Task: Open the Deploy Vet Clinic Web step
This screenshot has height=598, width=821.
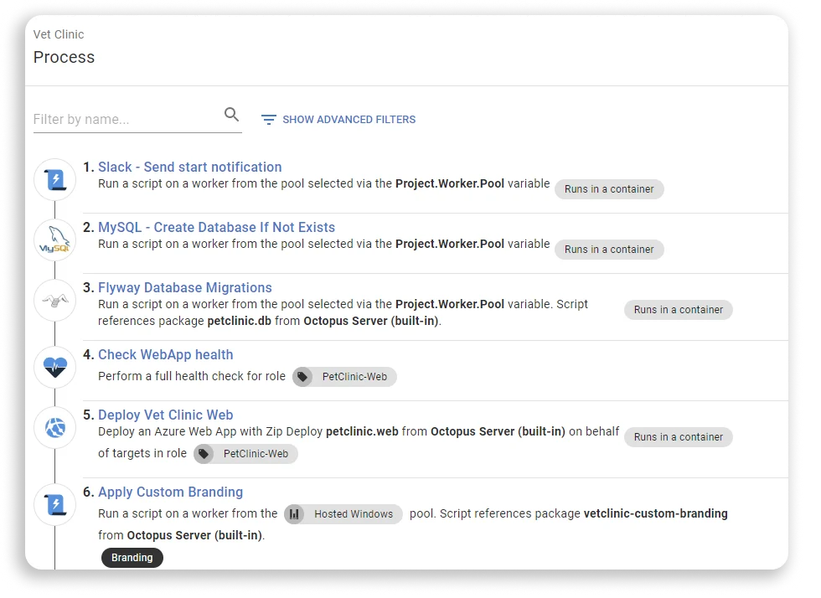Action: tap(165, 415)
